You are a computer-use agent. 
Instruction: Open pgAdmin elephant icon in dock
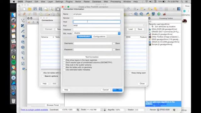point(14,88)
